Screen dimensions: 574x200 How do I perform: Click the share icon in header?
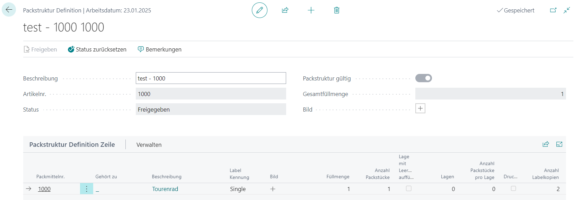pyautogui.click(x=285, y=10)
